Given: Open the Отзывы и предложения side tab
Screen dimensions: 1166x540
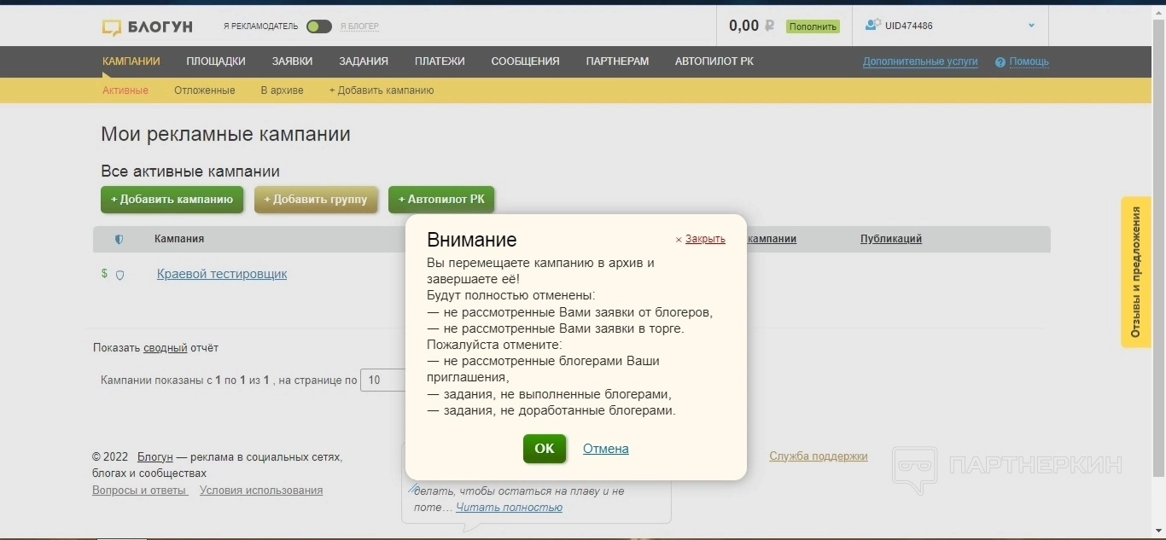Looking at the screenshot, I should (1135, 272).
